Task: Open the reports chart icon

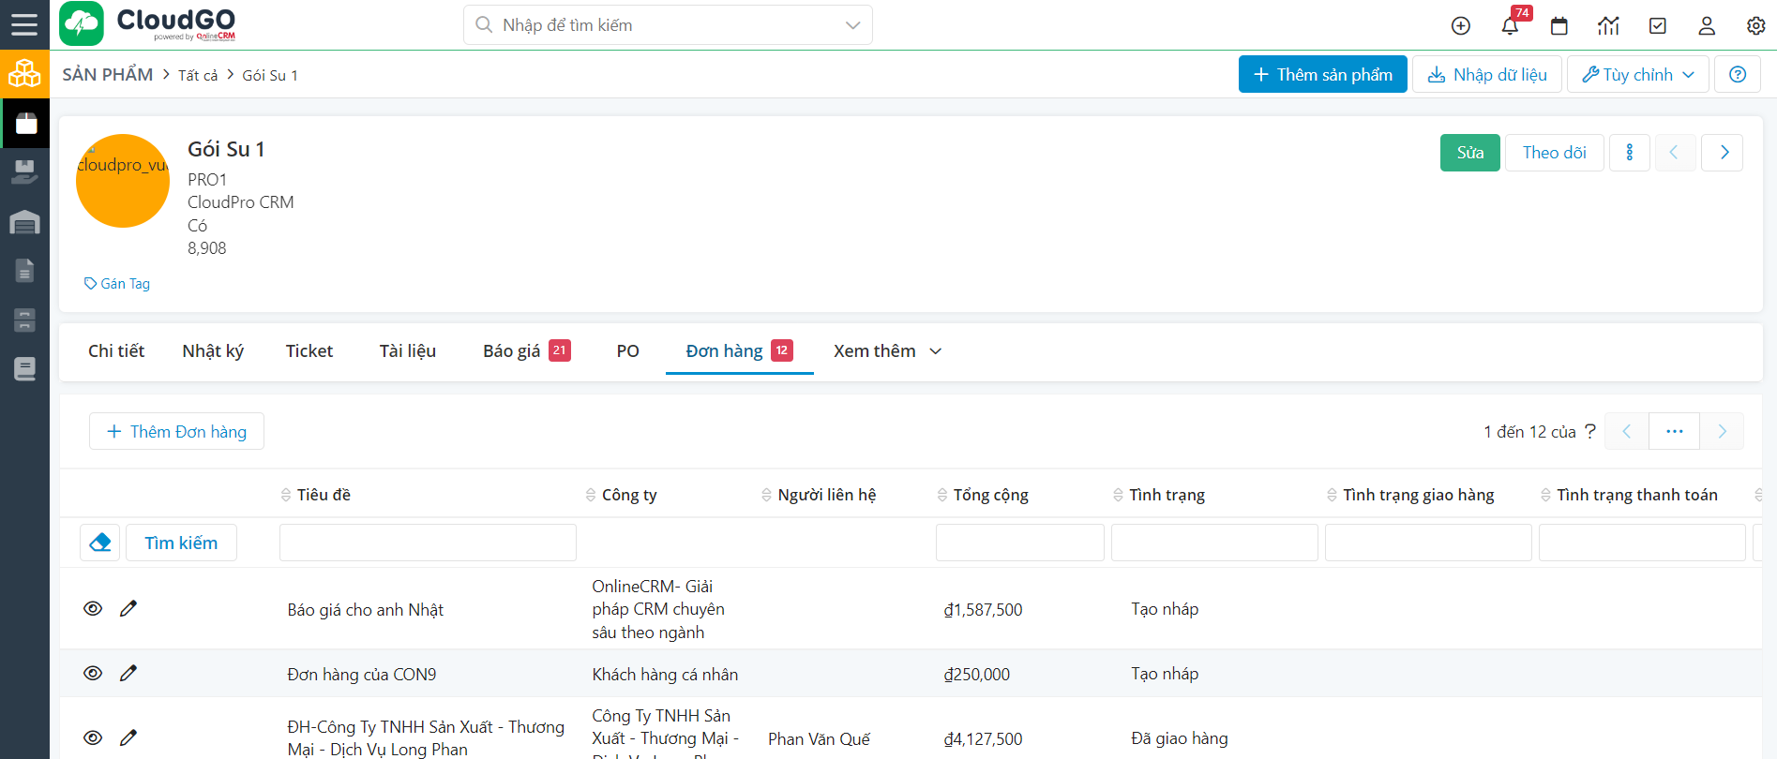Action: click(x=1608, y=26)
